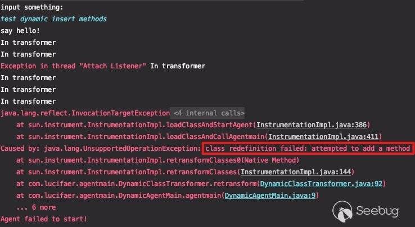Open the DynamicAgentMain.java:9 link
415x227 pixels.
point(270,196)
